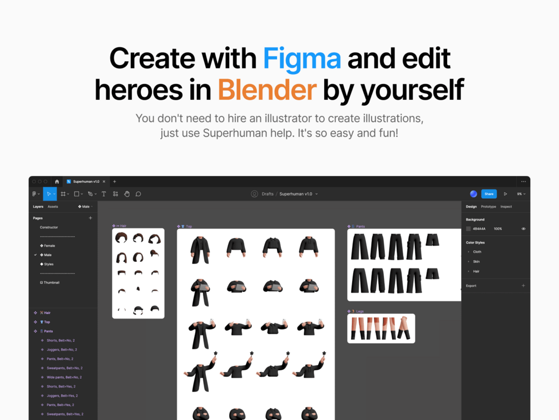Click the Superhuman v1.0 file title

click(295, 194)
